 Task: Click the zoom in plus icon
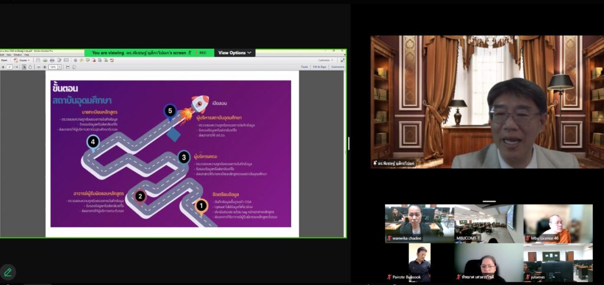pos(45,67)
